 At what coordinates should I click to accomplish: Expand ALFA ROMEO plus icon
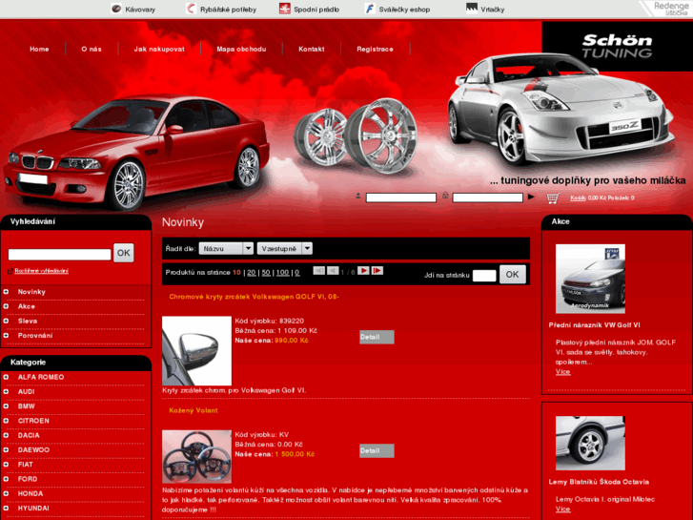[x=6, y=377]
